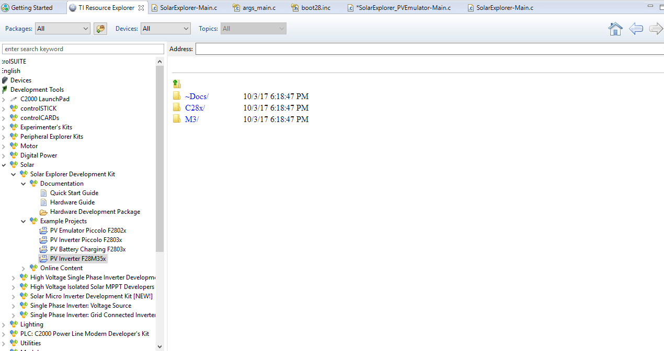Expand Solar Micro Inverter Development Kit node
This screenshot has height=351, width=664.
pyautogui.click(x=14, y=296)
